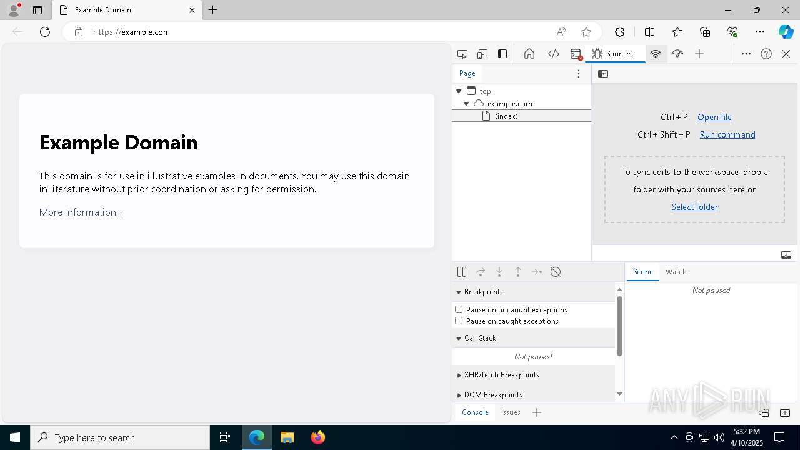This screenshot has height=450, width=800.
Task: View site information lock icon
Action: pos(78,32)
